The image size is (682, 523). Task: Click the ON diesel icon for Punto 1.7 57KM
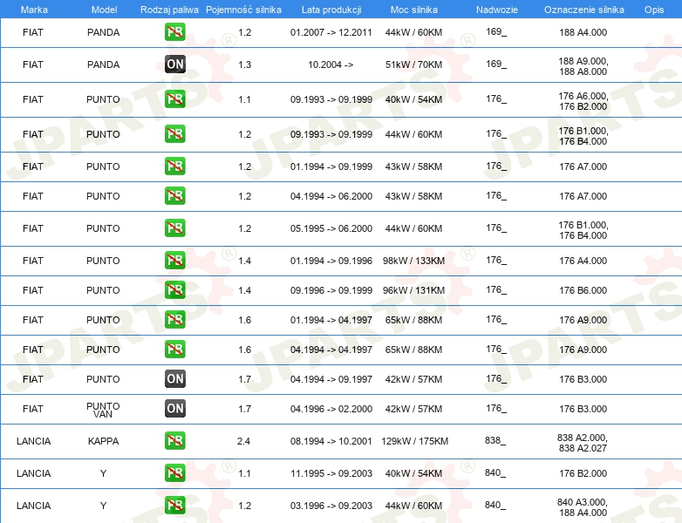pyautogui.click(x=174, y=378)
